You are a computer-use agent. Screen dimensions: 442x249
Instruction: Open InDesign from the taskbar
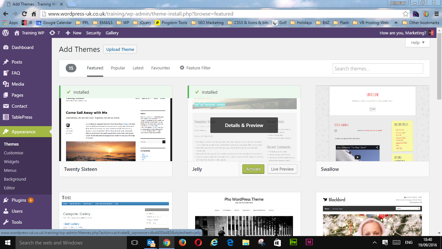pyautogui.click(x=309, y=243)
